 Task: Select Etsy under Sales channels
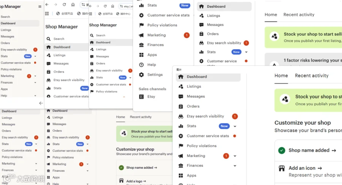click(151, 96)
